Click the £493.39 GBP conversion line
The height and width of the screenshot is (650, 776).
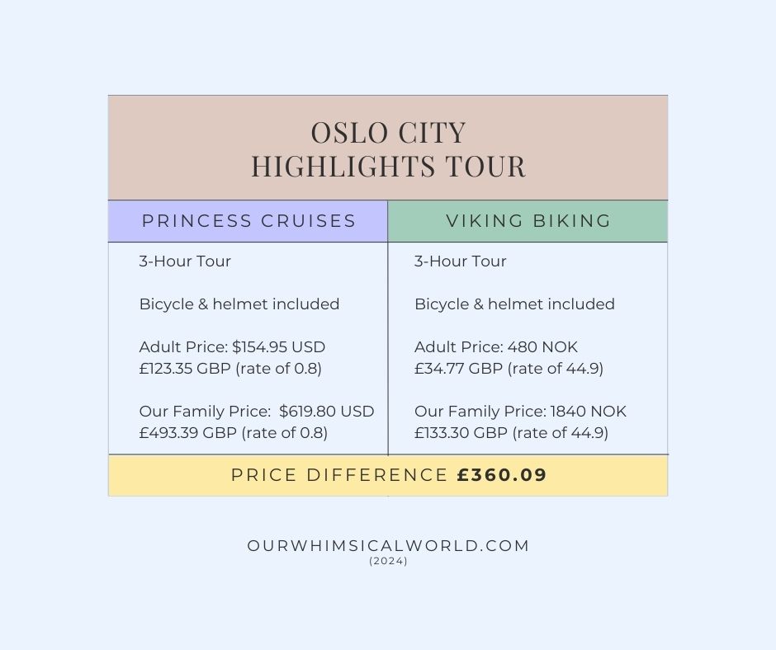[x=234, y=433]
